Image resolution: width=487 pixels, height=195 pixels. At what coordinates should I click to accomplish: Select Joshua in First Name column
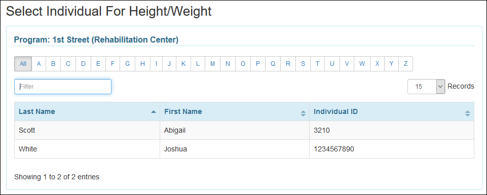coord(175,149)
